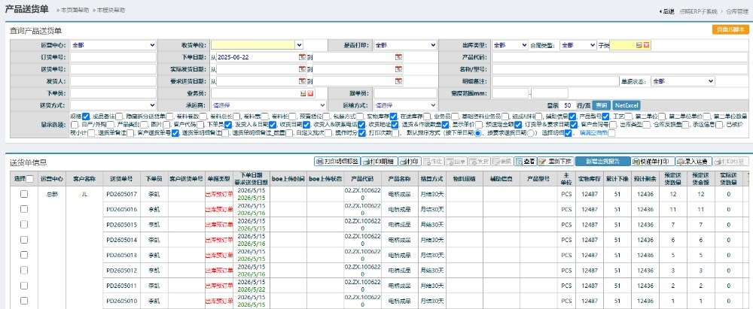Click customer name JL cell
This screenshot has width=753, height=309.
click(84, 194)
